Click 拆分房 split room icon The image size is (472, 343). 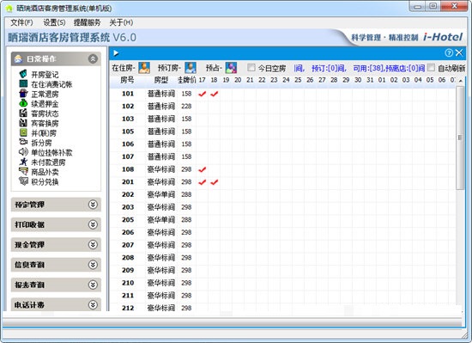tap(23, 142)
